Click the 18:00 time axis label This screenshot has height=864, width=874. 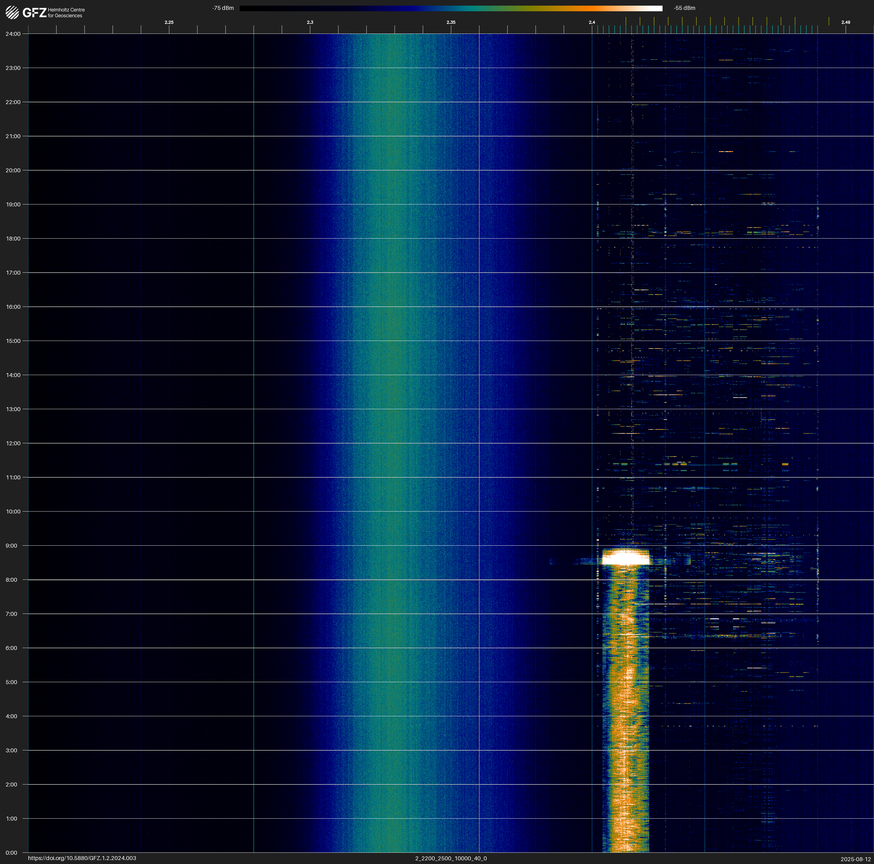(13, 238)
